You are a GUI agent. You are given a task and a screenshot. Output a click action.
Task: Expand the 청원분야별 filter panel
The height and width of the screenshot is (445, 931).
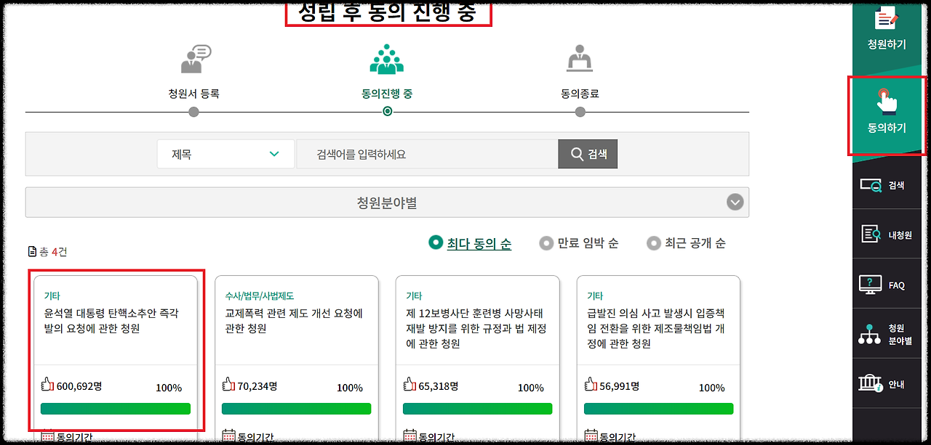(x=387, y=202)
